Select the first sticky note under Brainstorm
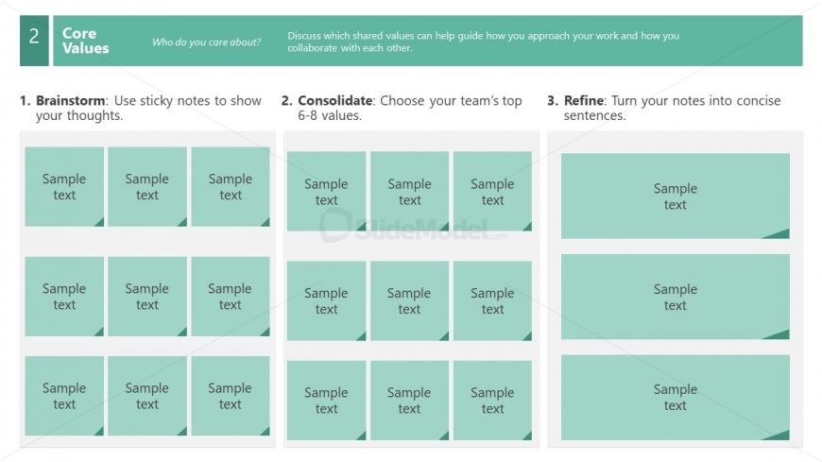Viewport: 822px width, 462px height. [64, 187]
